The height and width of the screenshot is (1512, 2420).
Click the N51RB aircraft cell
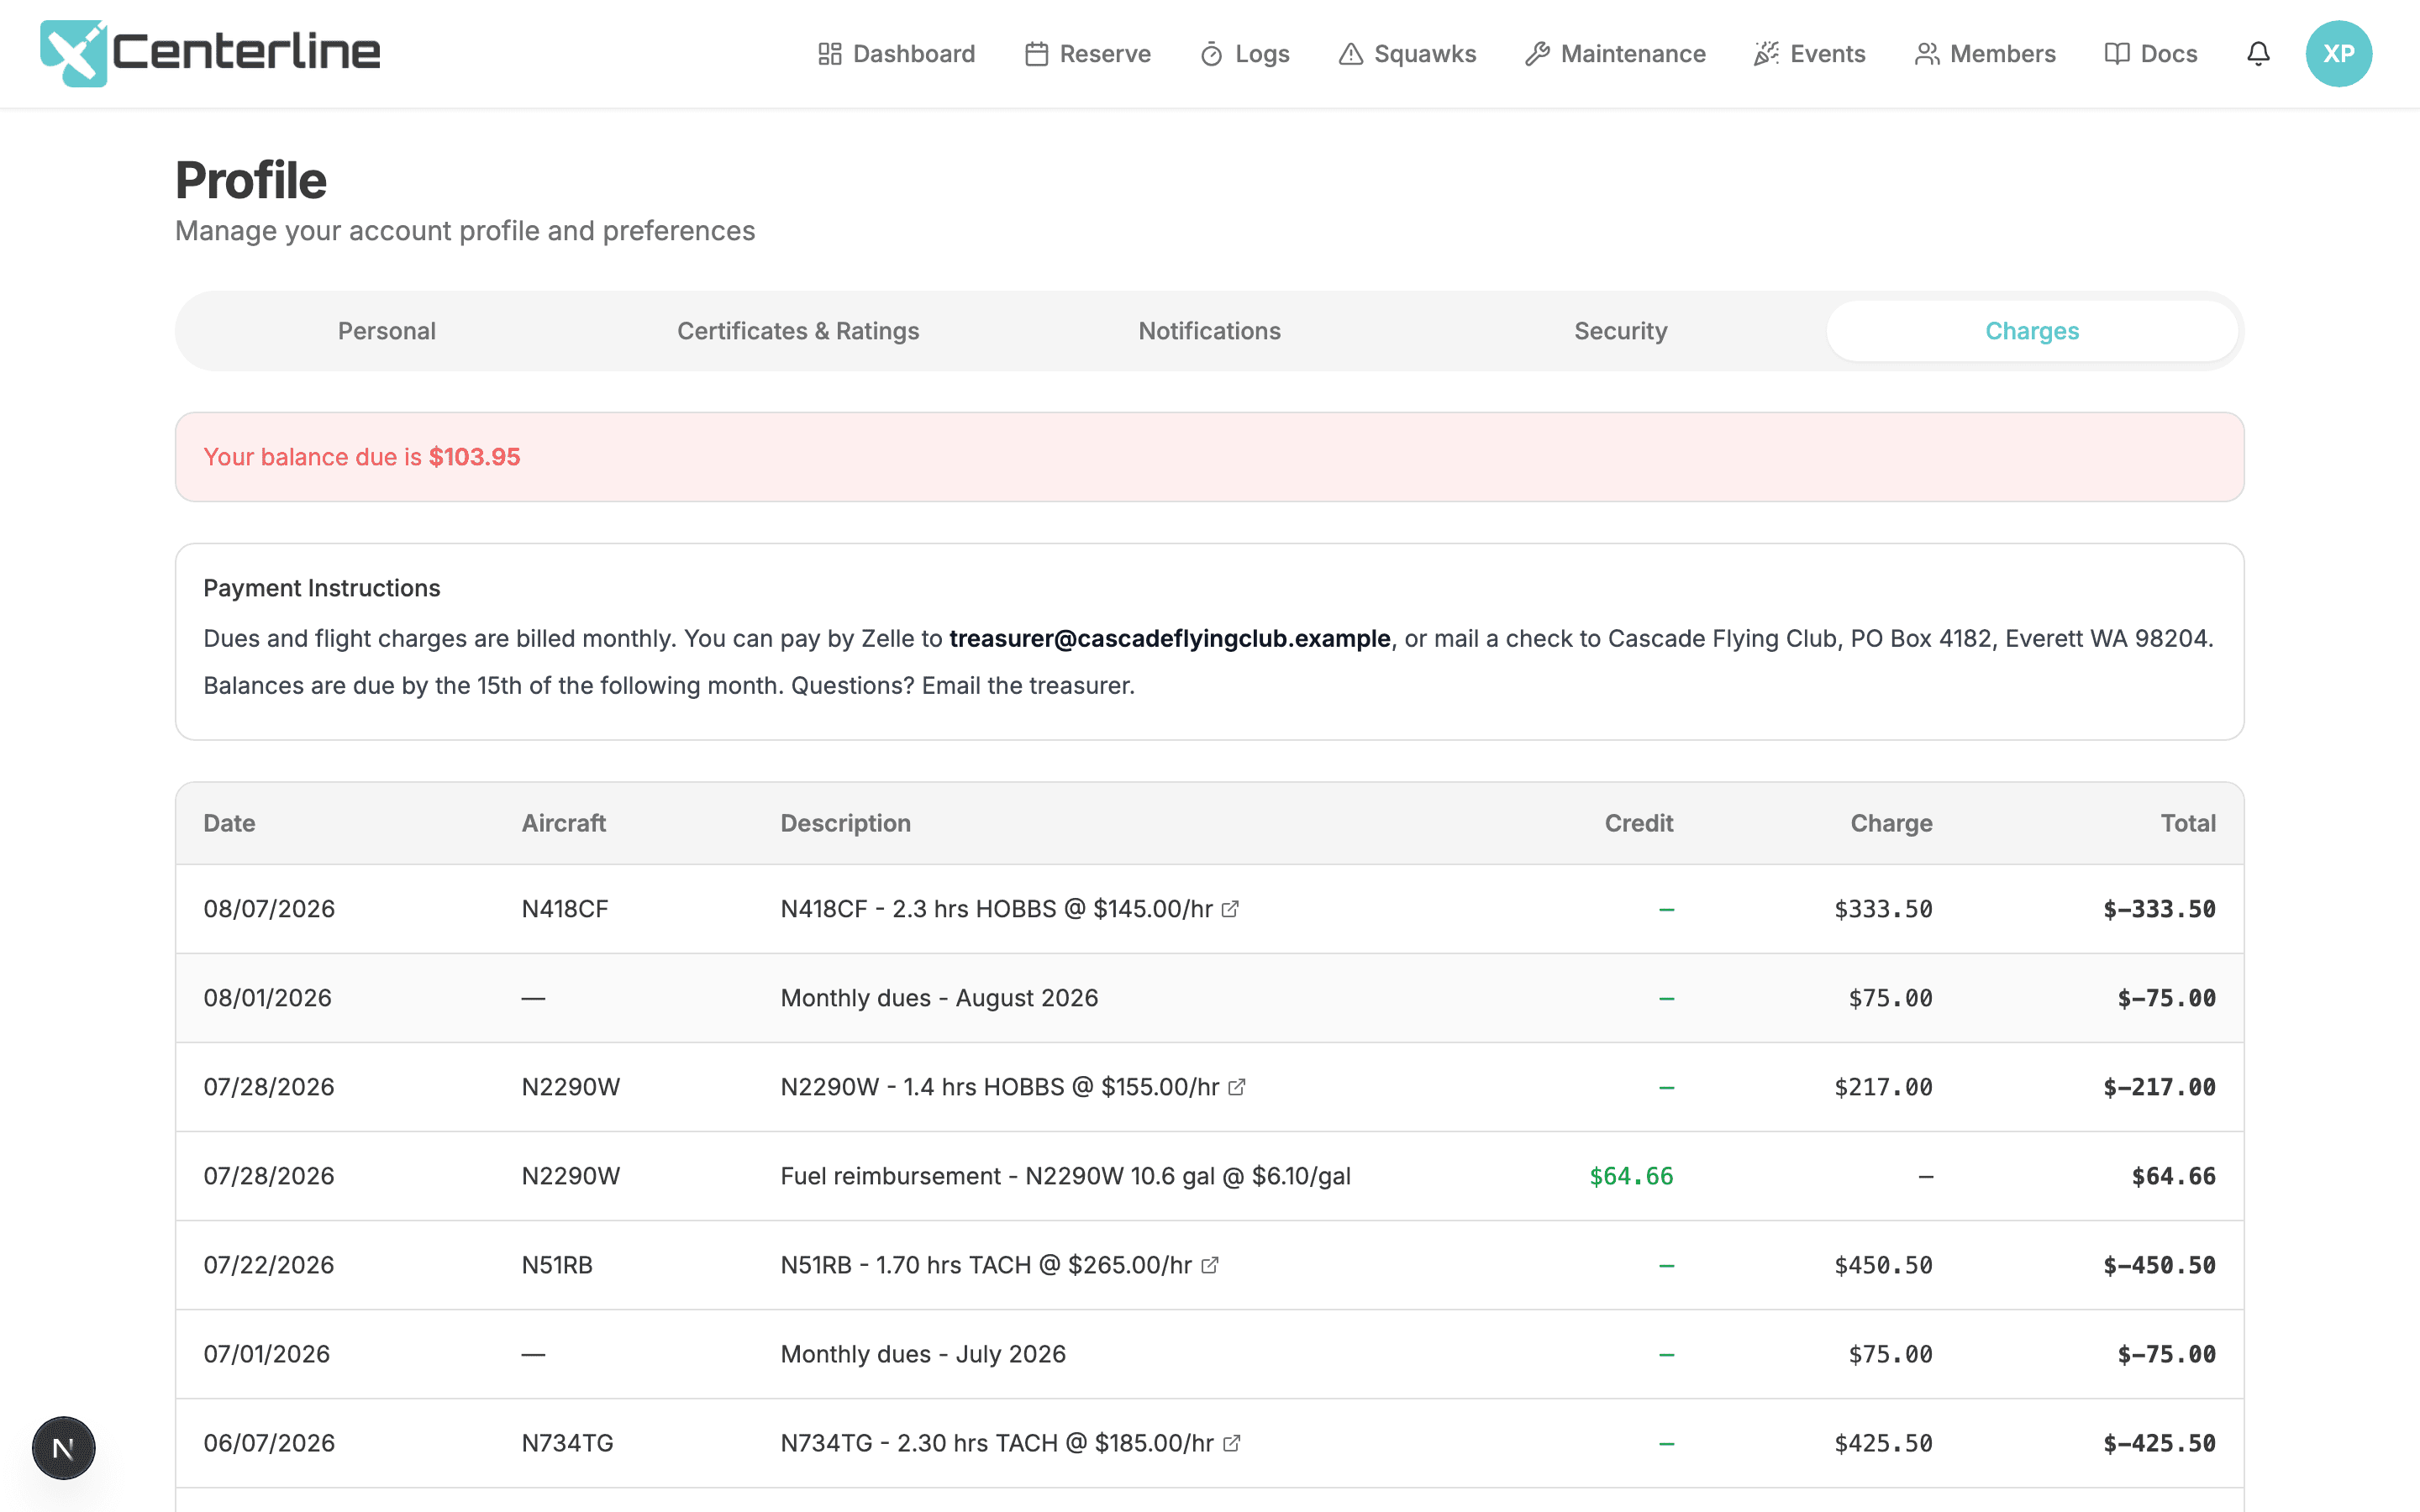557,1265
